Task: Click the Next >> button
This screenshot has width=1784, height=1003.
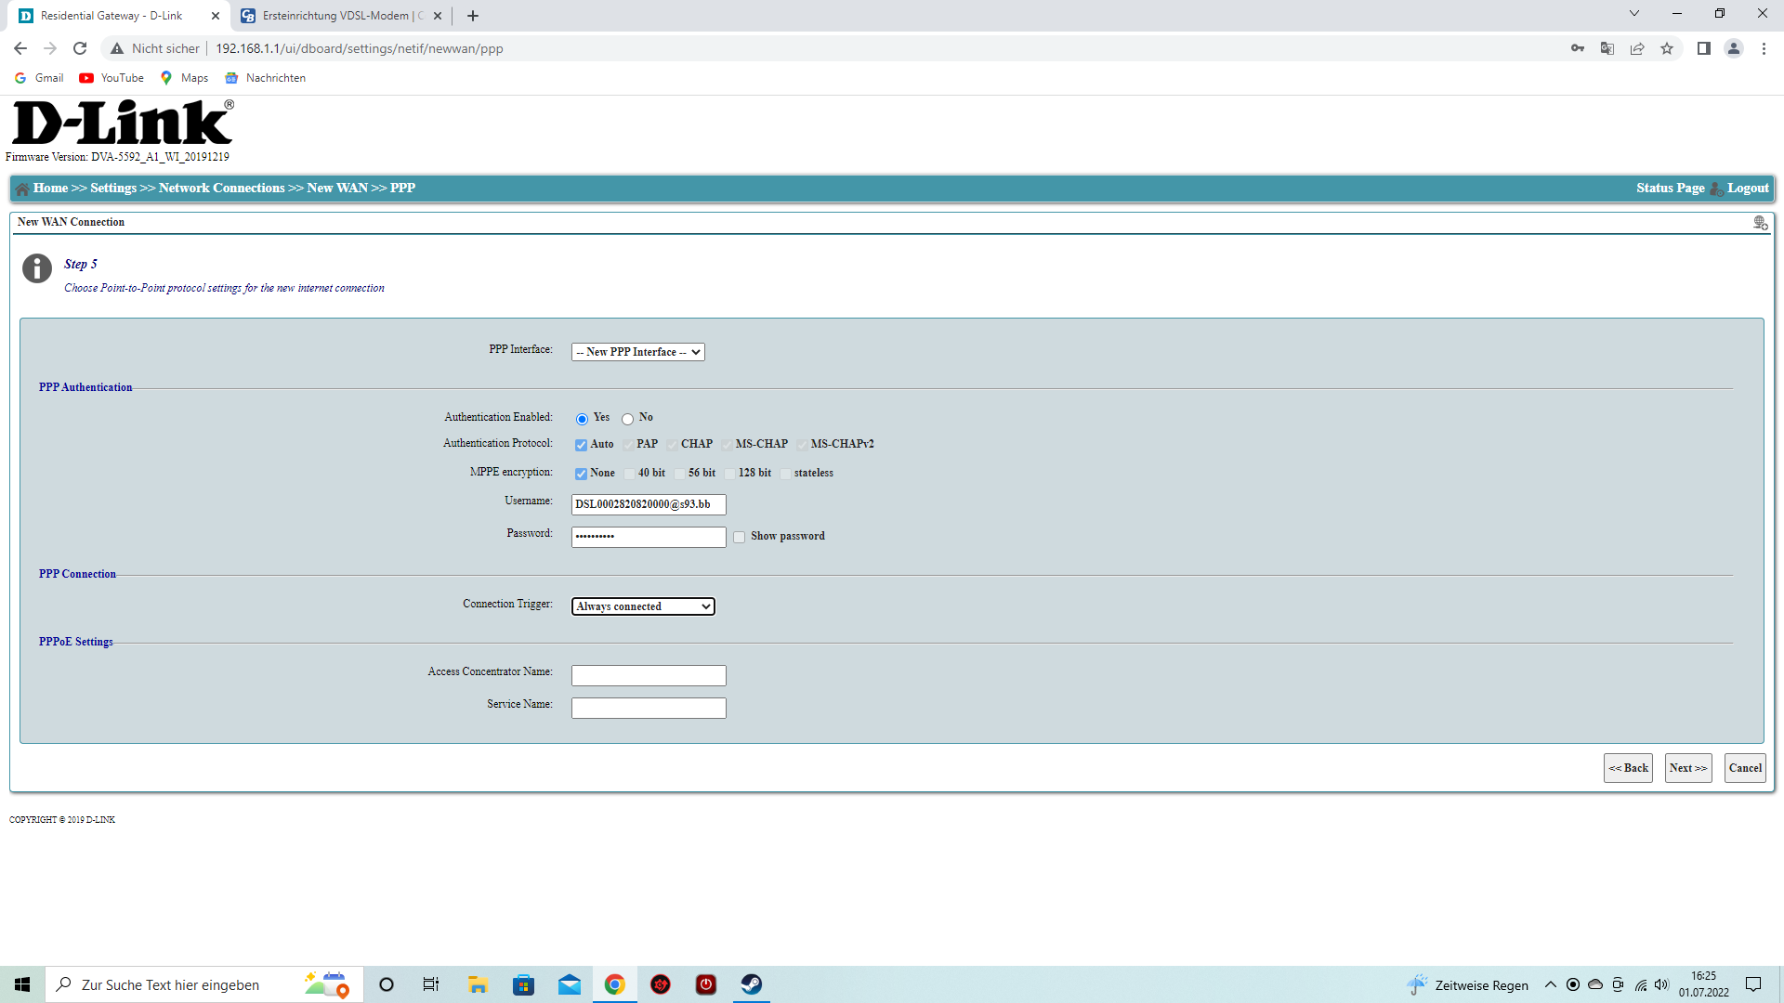Action: pos(1687,768)
